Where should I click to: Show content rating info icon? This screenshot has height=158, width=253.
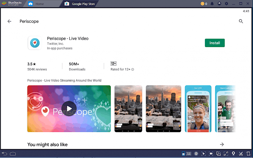click(133, 69)
